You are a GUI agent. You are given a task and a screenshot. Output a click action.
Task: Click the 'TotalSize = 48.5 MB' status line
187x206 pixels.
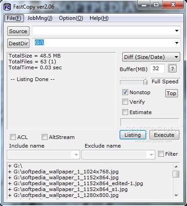[x=34, y=56]
